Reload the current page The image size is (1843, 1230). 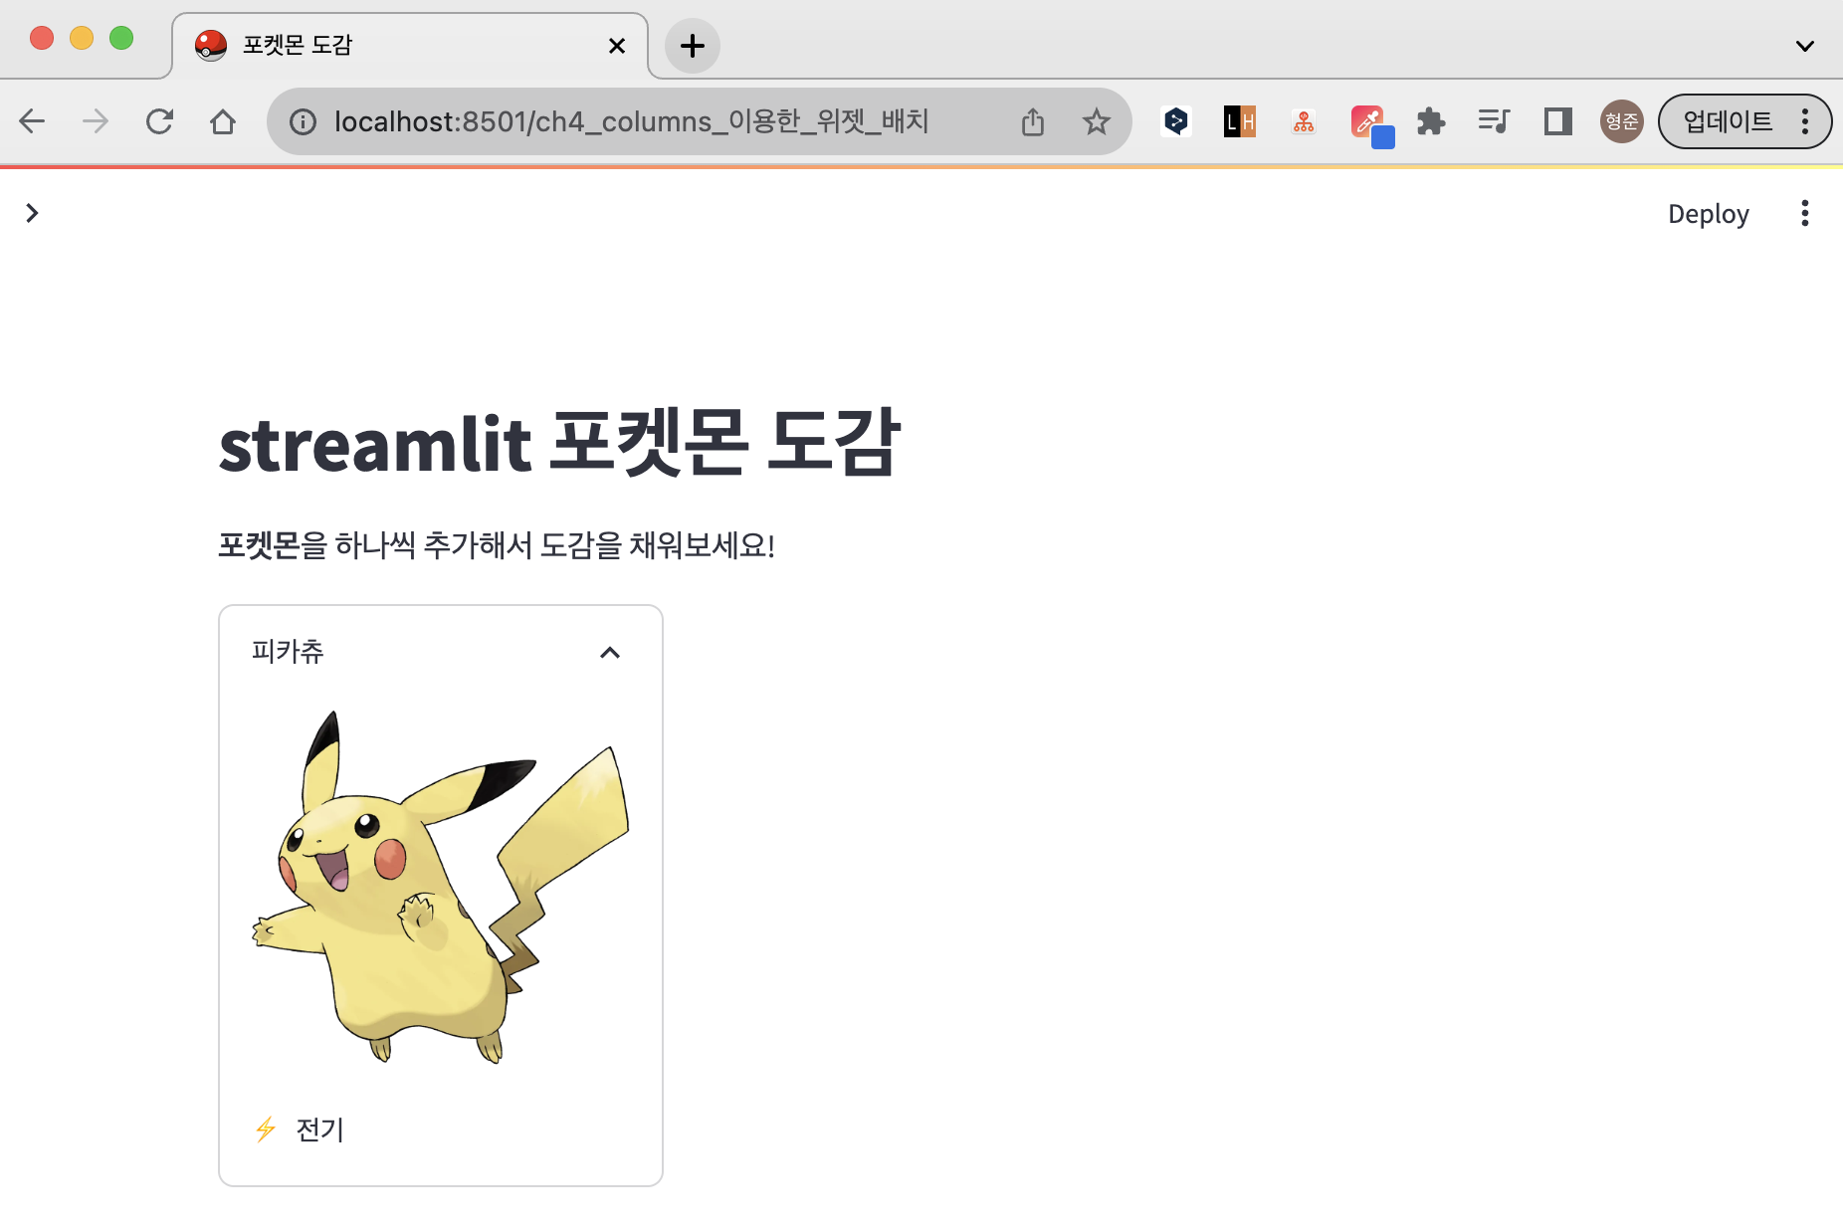pos(159,121)
